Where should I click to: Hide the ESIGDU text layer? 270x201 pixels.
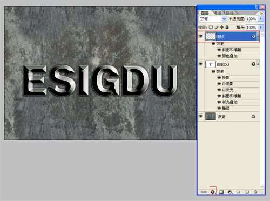click(x=201, y=64)
